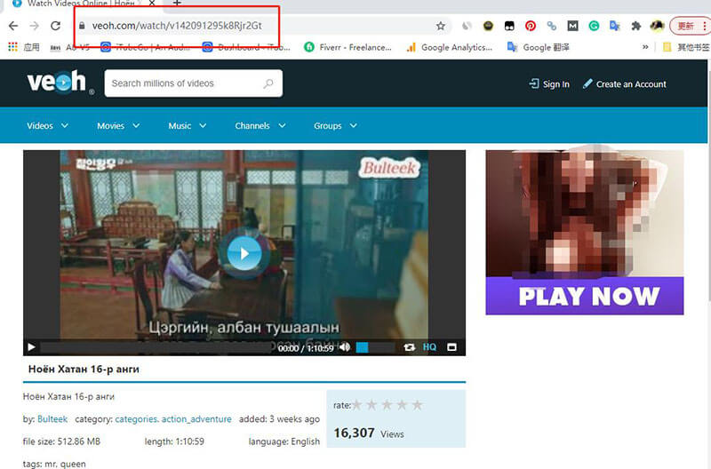The image size is (711, 469).
Task: Click the URL in address bar
Action: 177,26
